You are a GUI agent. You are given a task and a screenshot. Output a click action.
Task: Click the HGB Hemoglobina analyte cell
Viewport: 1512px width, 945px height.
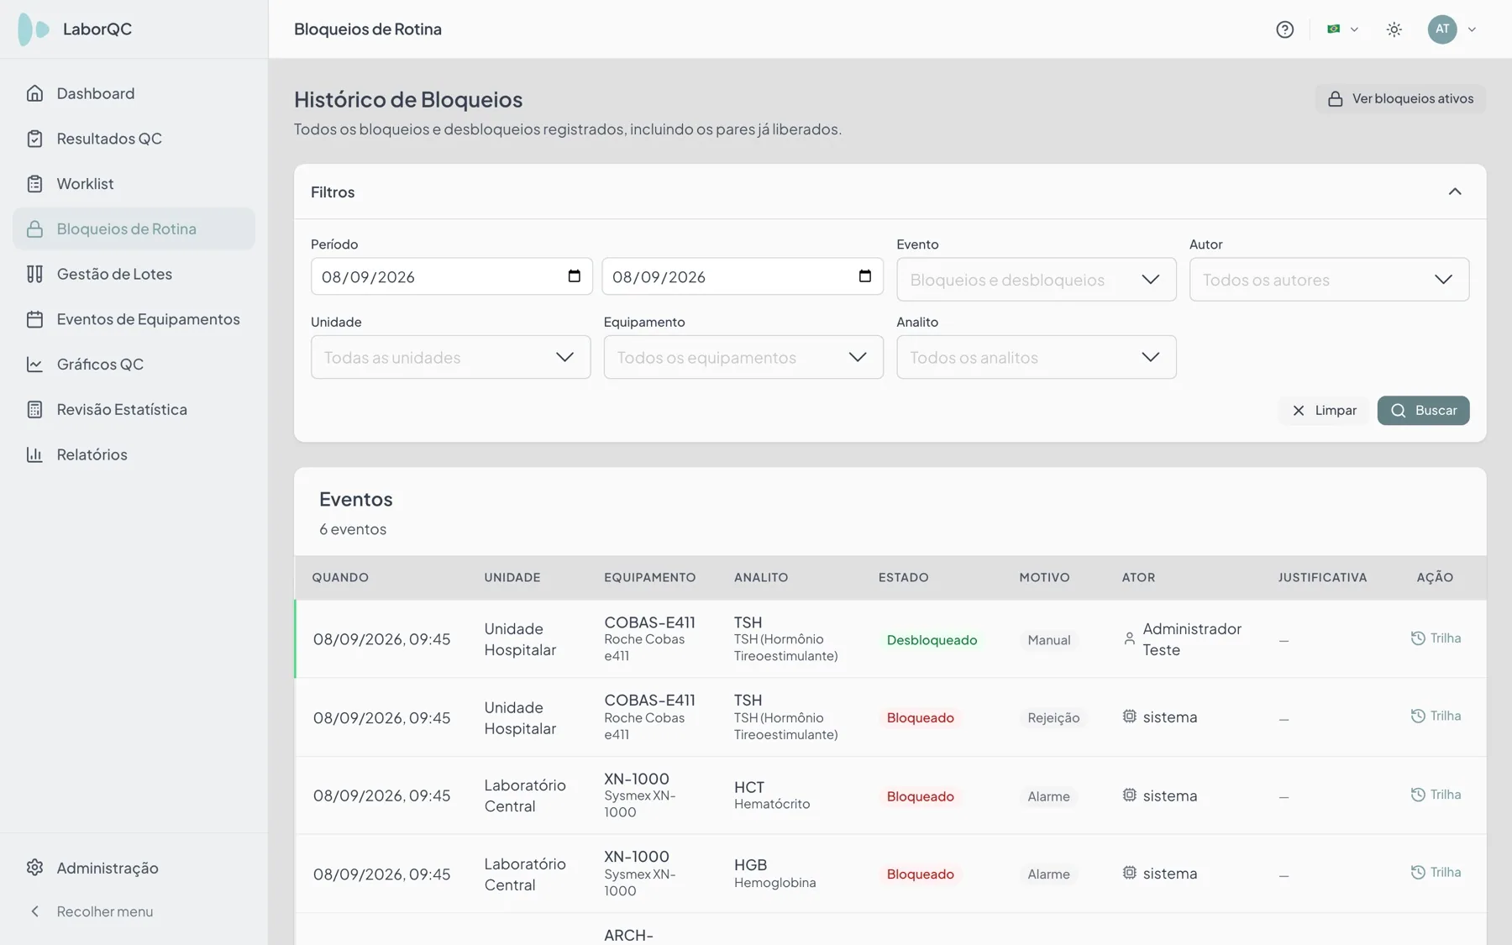(774, 874)
